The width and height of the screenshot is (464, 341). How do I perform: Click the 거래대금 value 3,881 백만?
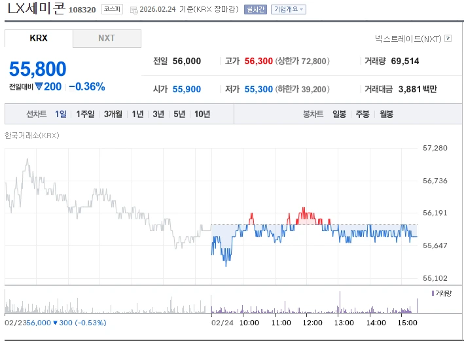tap(418, 89)
